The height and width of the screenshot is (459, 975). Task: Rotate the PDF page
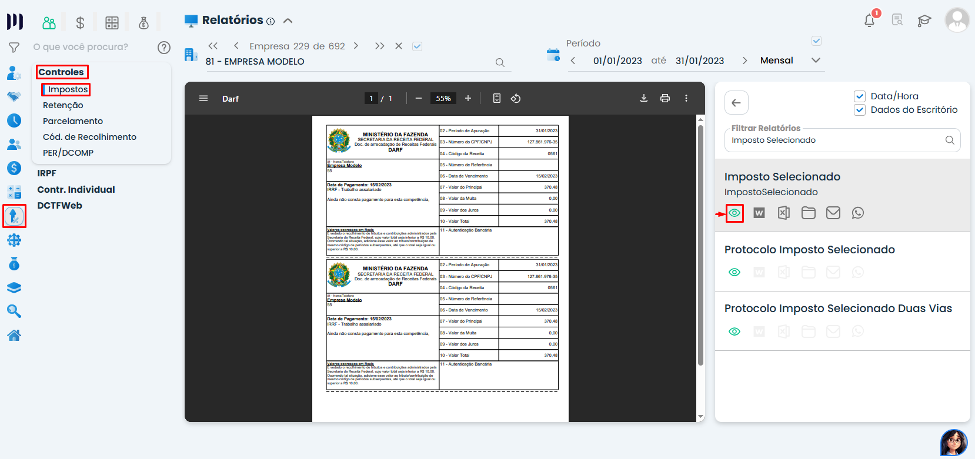click(x=516, y=98)
